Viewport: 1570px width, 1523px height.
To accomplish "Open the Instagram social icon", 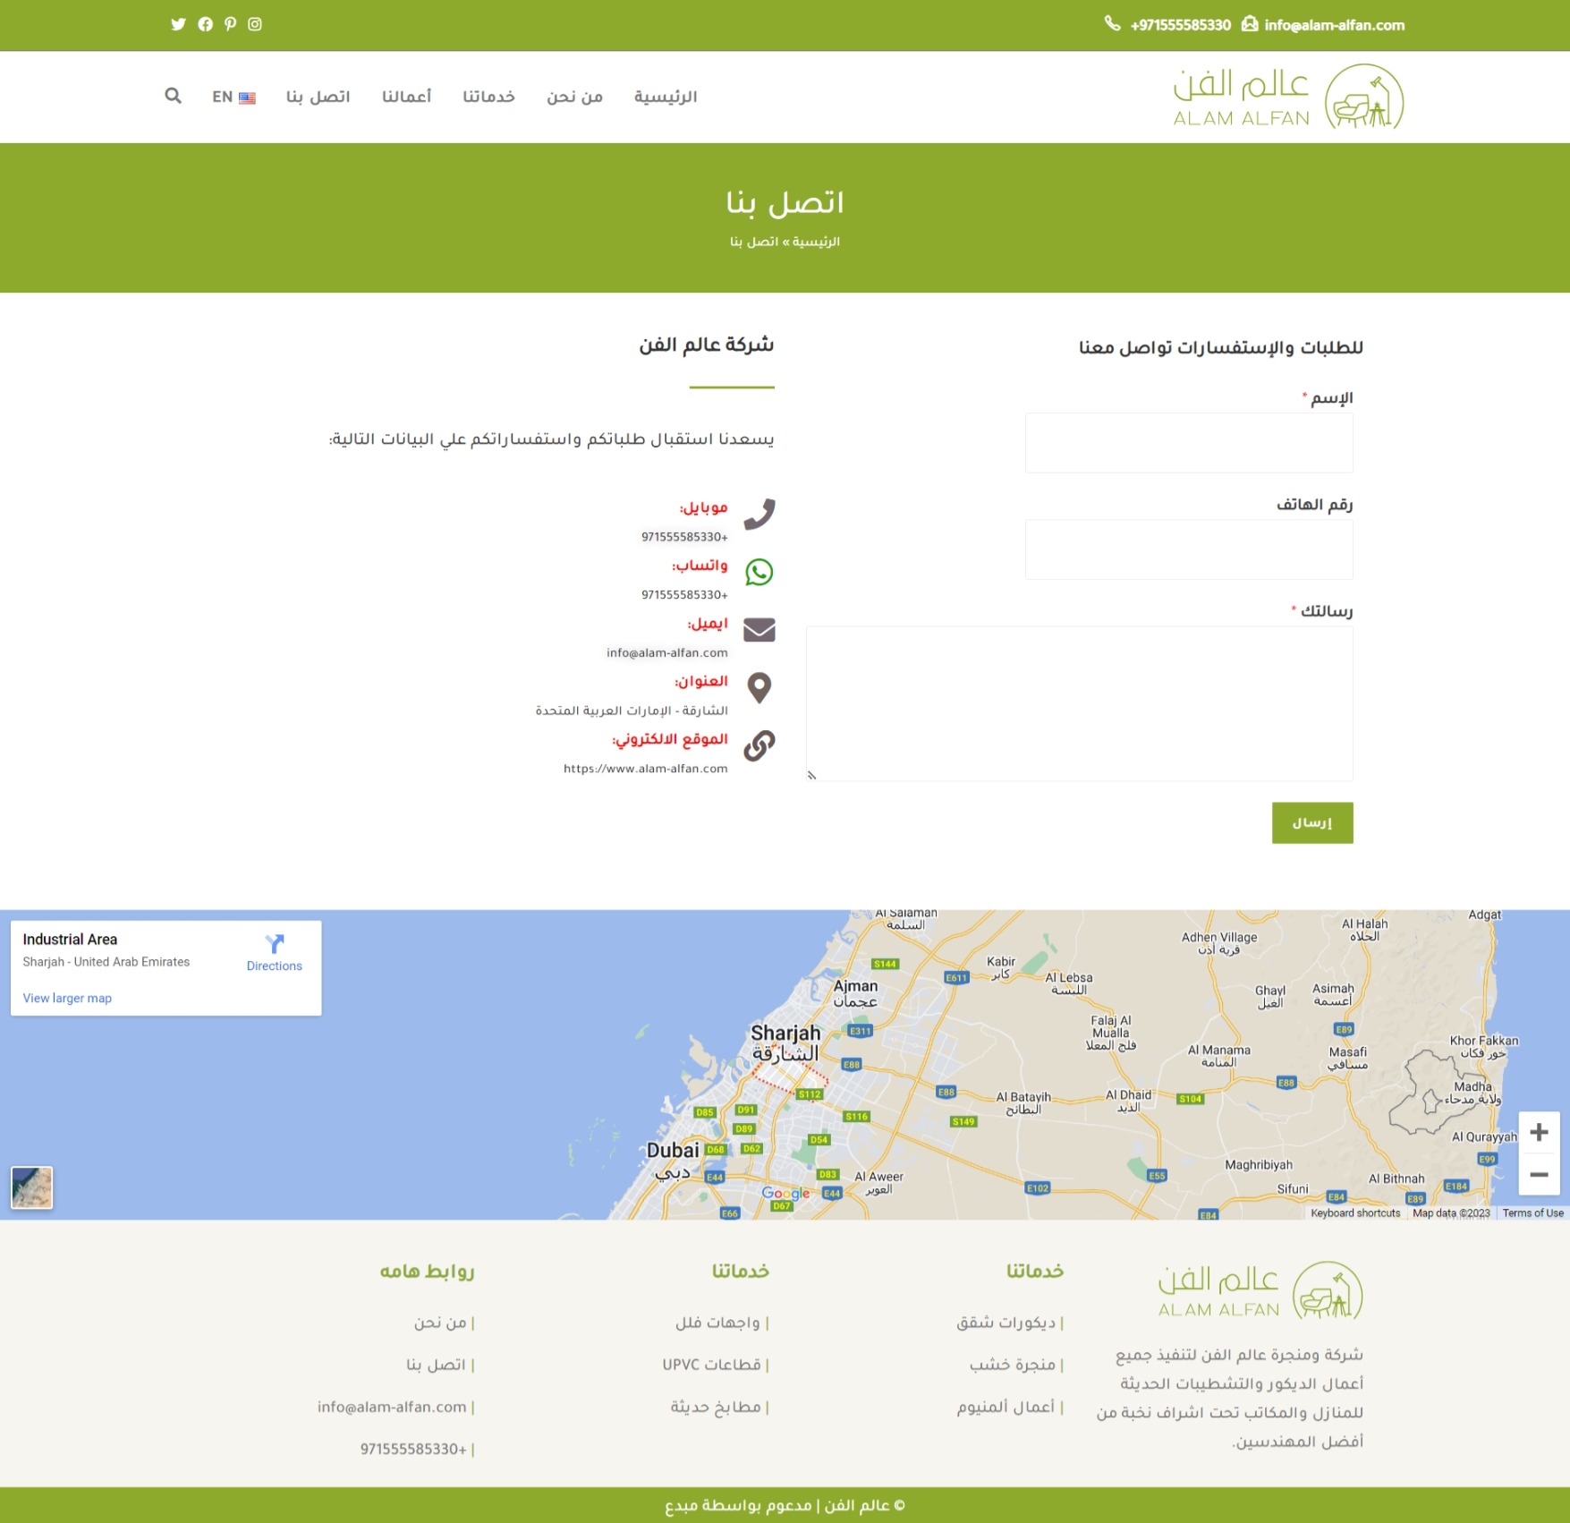I will click(255, 24).
